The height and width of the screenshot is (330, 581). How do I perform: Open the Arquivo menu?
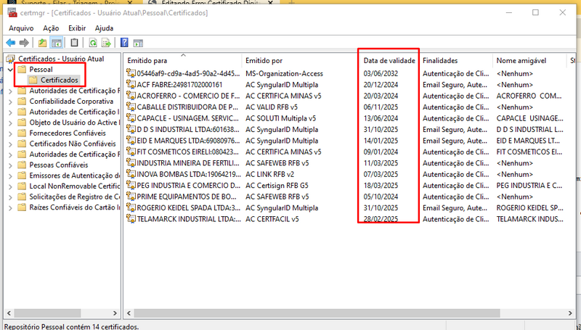coord(21,28)
